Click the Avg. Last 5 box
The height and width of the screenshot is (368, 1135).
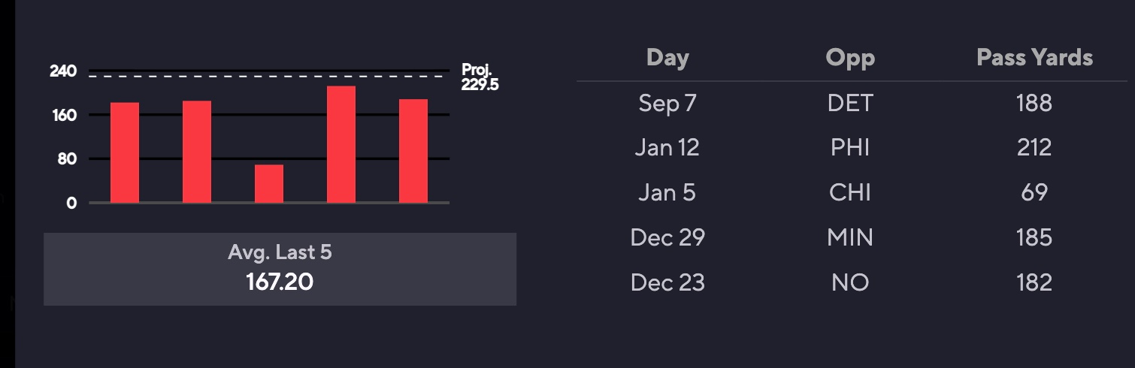coord(280,269)
